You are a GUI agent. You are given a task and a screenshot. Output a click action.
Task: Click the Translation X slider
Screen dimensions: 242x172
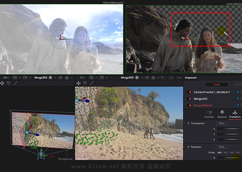point(229,129)
